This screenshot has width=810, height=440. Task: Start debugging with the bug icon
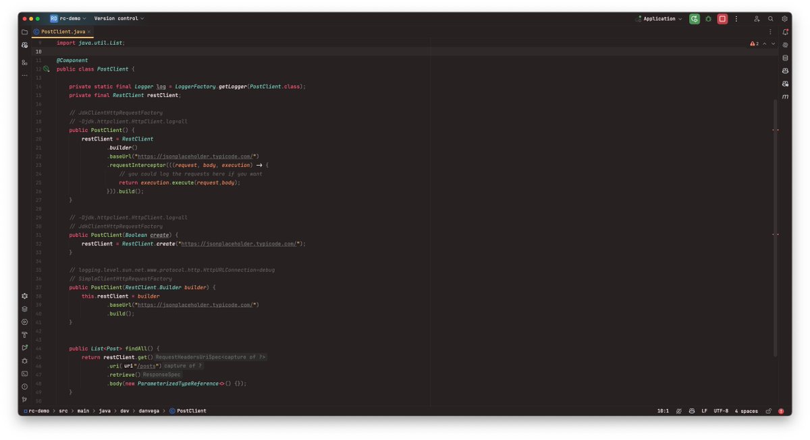[708, 19]
